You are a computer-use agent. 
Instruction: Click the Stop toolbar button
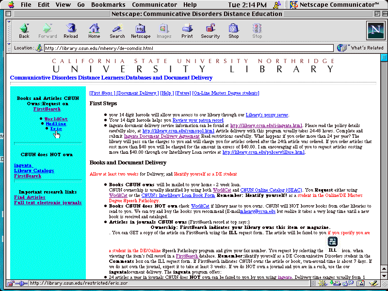[x=257, y=31]
